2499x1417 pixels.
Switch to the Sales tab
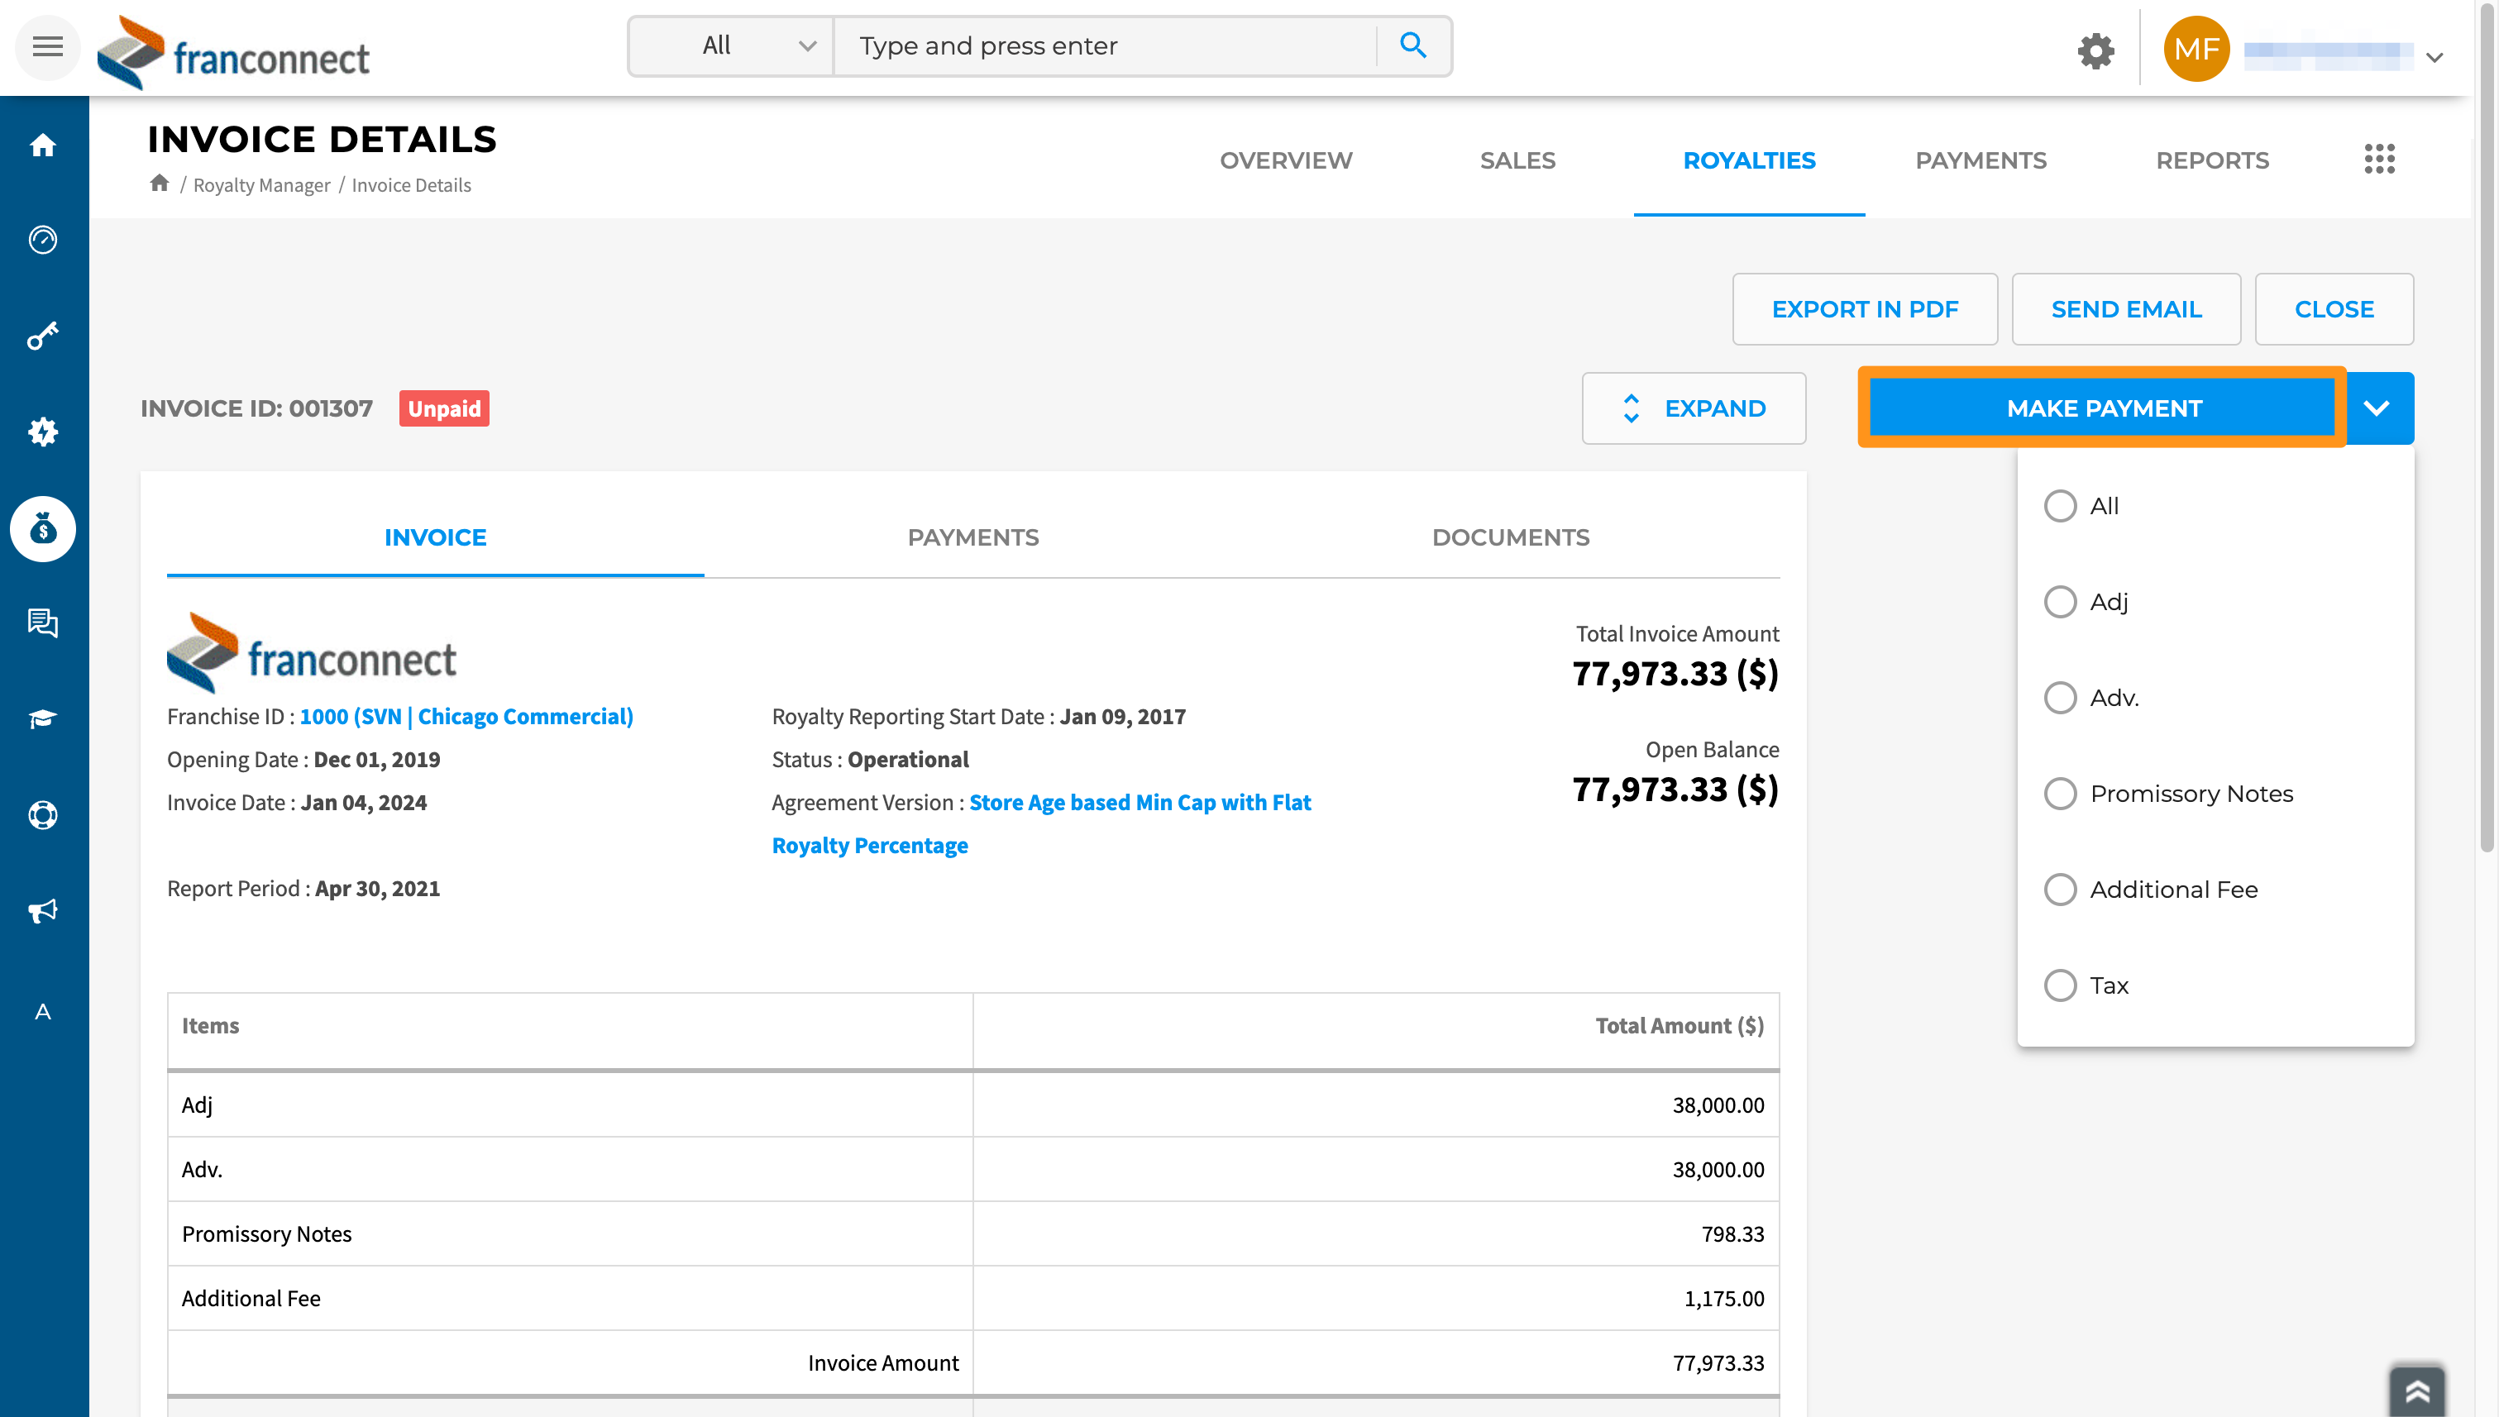pos(1517,160)
